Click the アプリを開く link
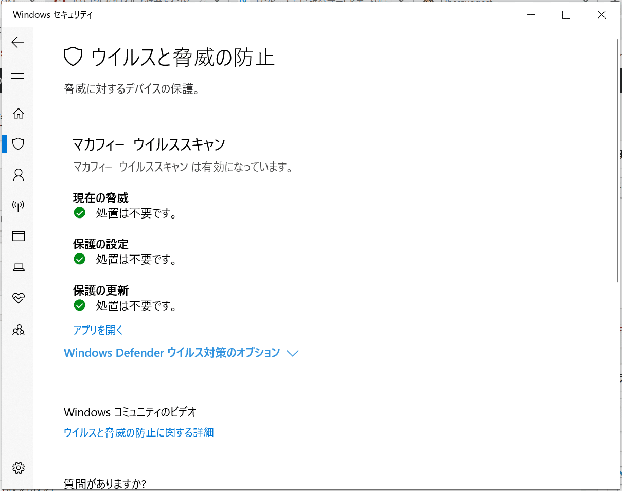The height and width of the screenshot is (491, 622). click(98, 330)
